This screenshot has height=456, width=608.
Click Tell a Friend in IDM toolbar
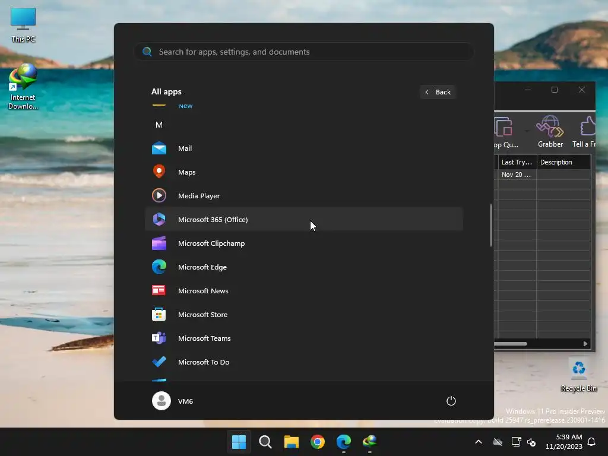584,131
